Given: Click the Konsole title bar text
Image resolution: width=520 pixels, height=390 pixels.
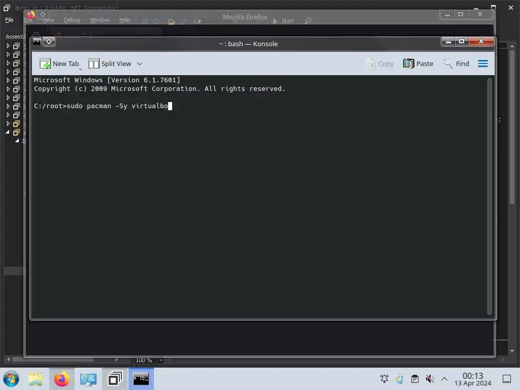Looking at the screenshot, I should [x=248, y=44].
